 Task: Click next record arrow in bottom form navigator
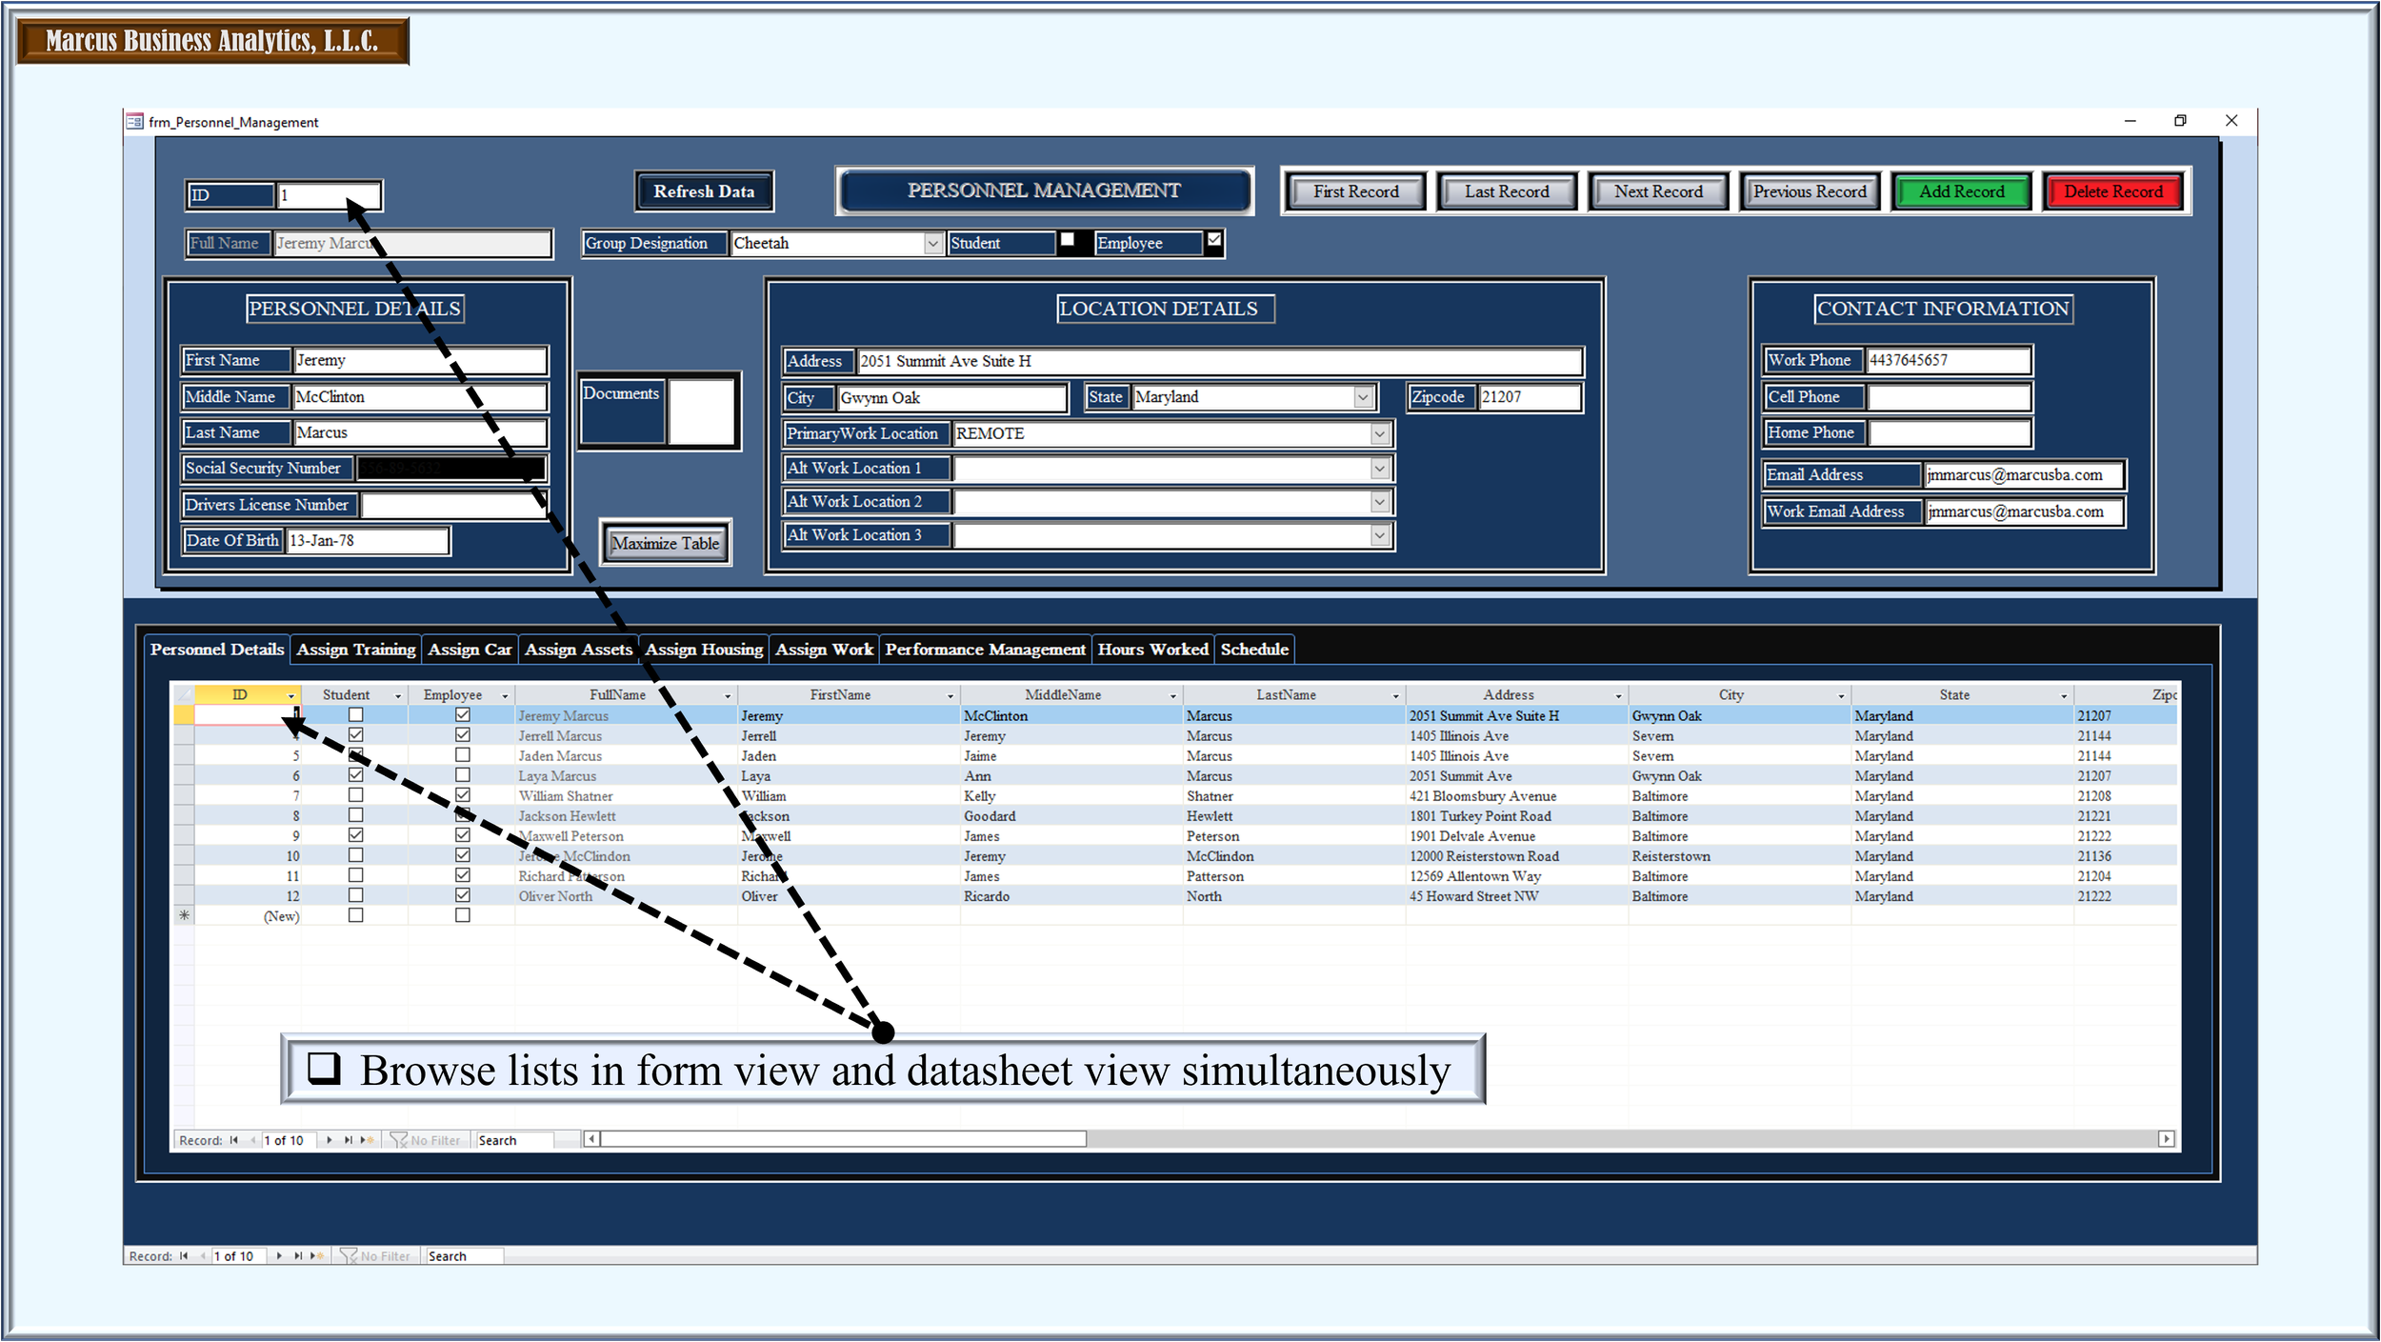[x=279, y=1256]
